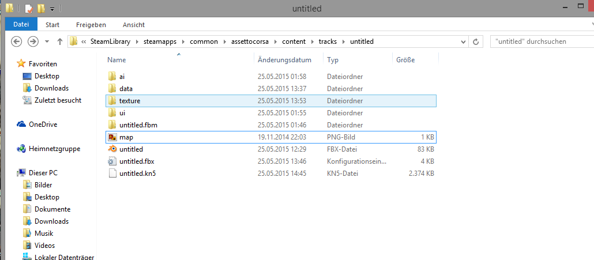Click the Dokumente folder icon
This screenshot has height=260, width=594.
tap(27, 209)
